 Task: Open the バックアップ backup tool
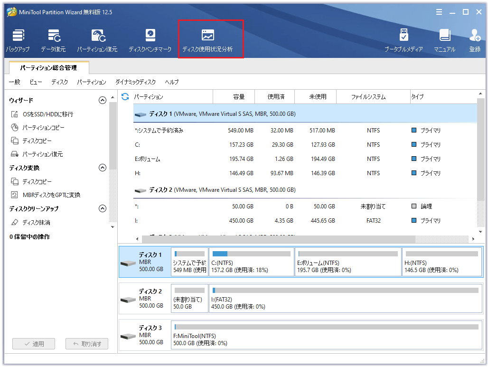pyautogui.click(x=18, y=40)
